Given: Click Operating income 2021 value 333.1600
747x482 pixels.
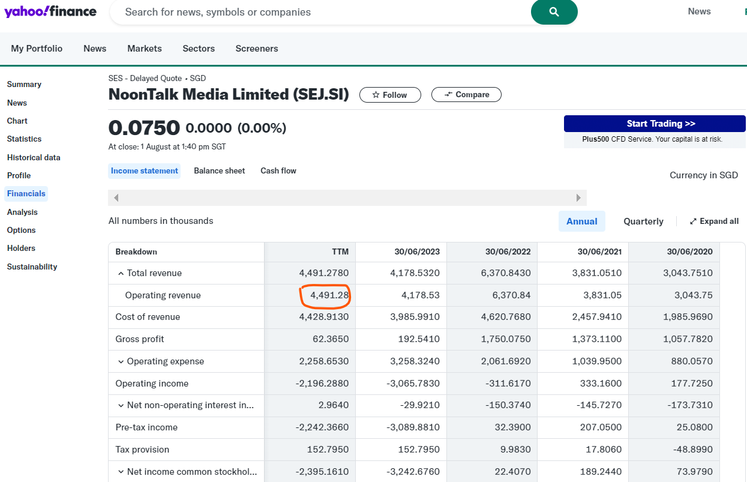Looking at the screenshot, I should tap(600, 384).
